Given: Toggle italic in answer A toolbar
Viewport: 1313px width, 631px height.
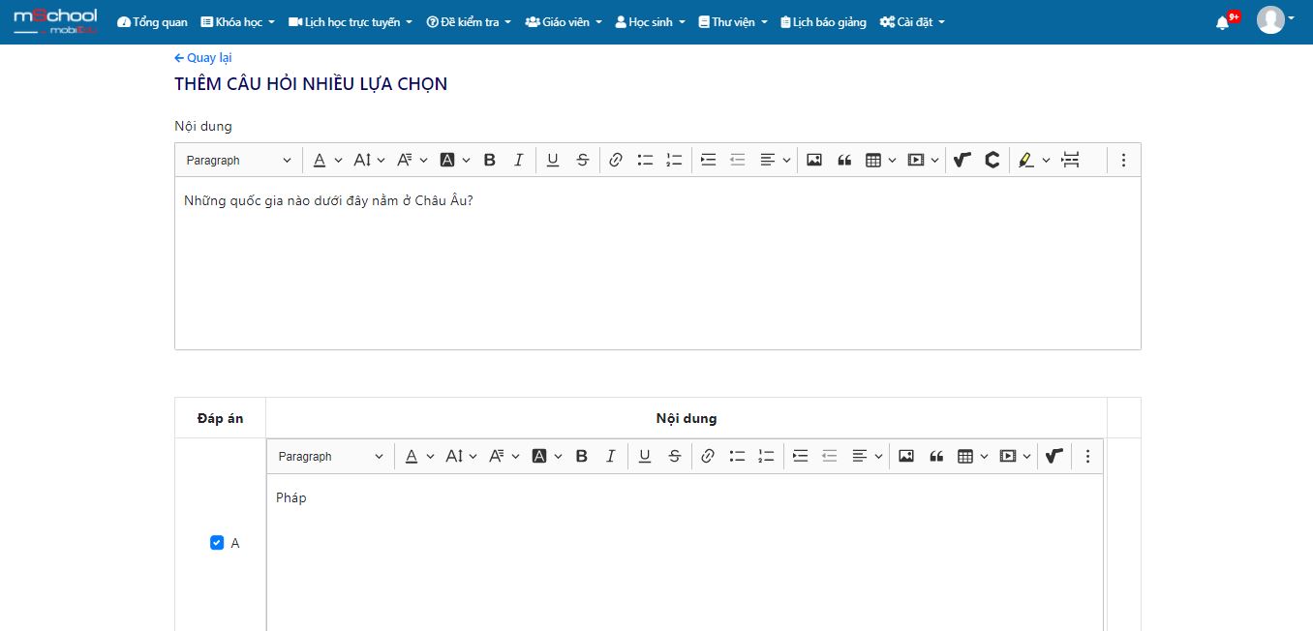Looking at the screenshot, I should (x=611, y=457).
